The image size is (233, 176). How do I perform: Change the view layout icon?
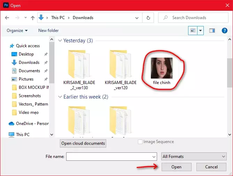coord(193,31)
